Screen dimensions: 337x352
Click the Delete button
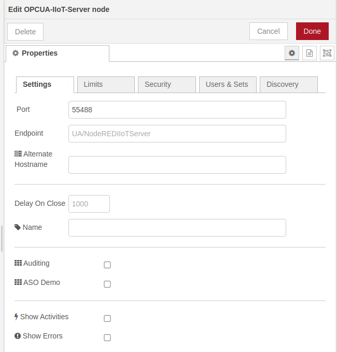(x=25, y=32)
